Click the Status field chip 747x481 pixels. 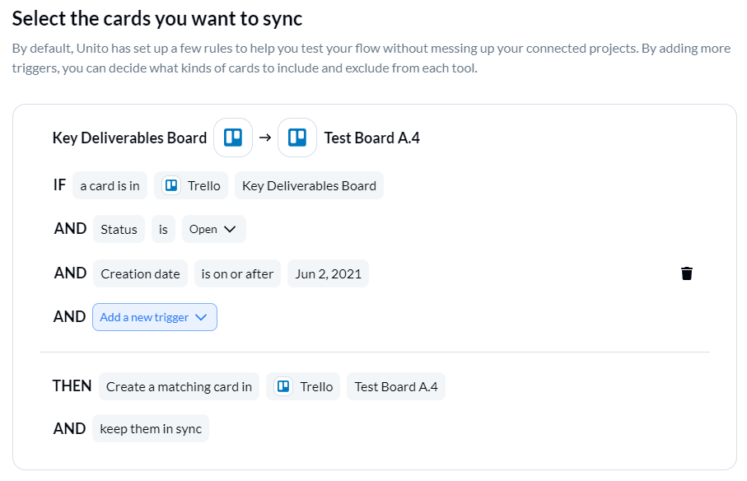pos(119,229)
